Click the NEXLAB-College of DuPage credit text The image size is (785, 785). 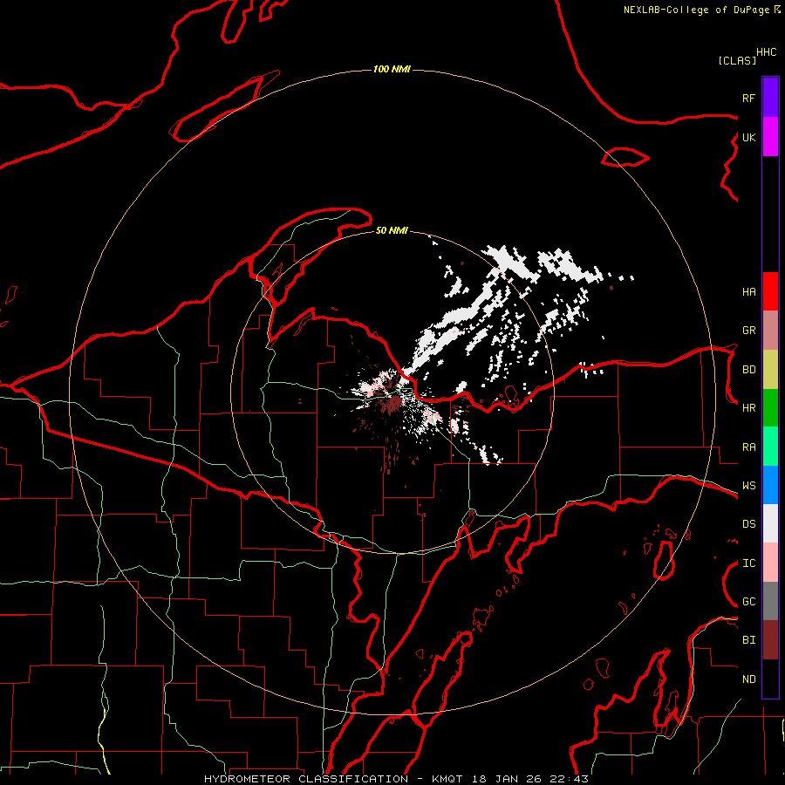698,10
